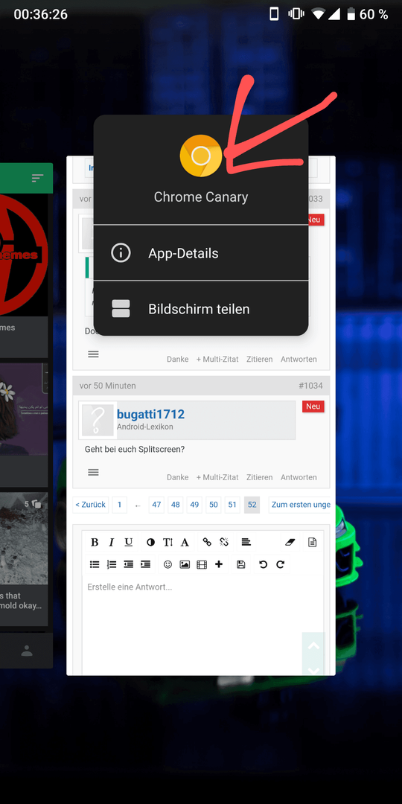Screen dimensions: 402x804
Task: Undo the last edit in the editor
Action: 263,564
